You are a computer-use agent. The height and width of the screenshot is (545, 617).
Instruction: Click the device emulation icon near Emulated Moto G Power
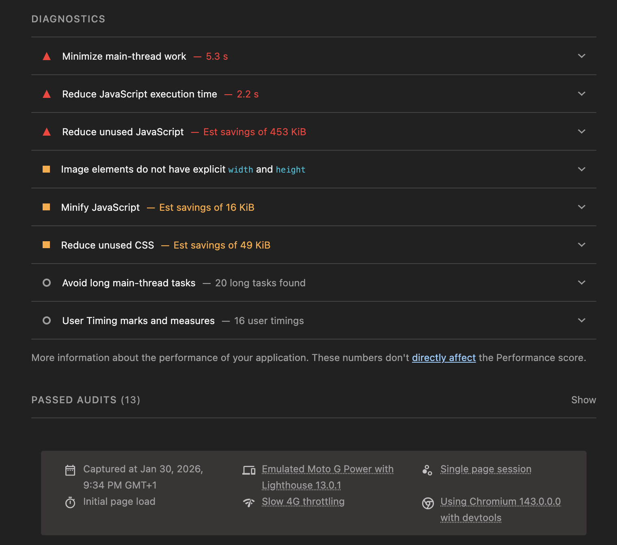(x=249, y=470)
